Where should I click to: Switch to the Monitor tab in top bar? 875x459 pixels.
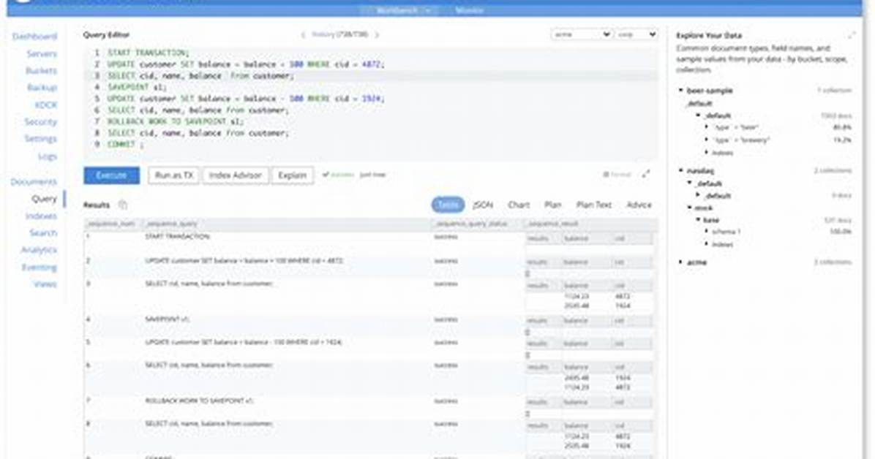[469, 10]
